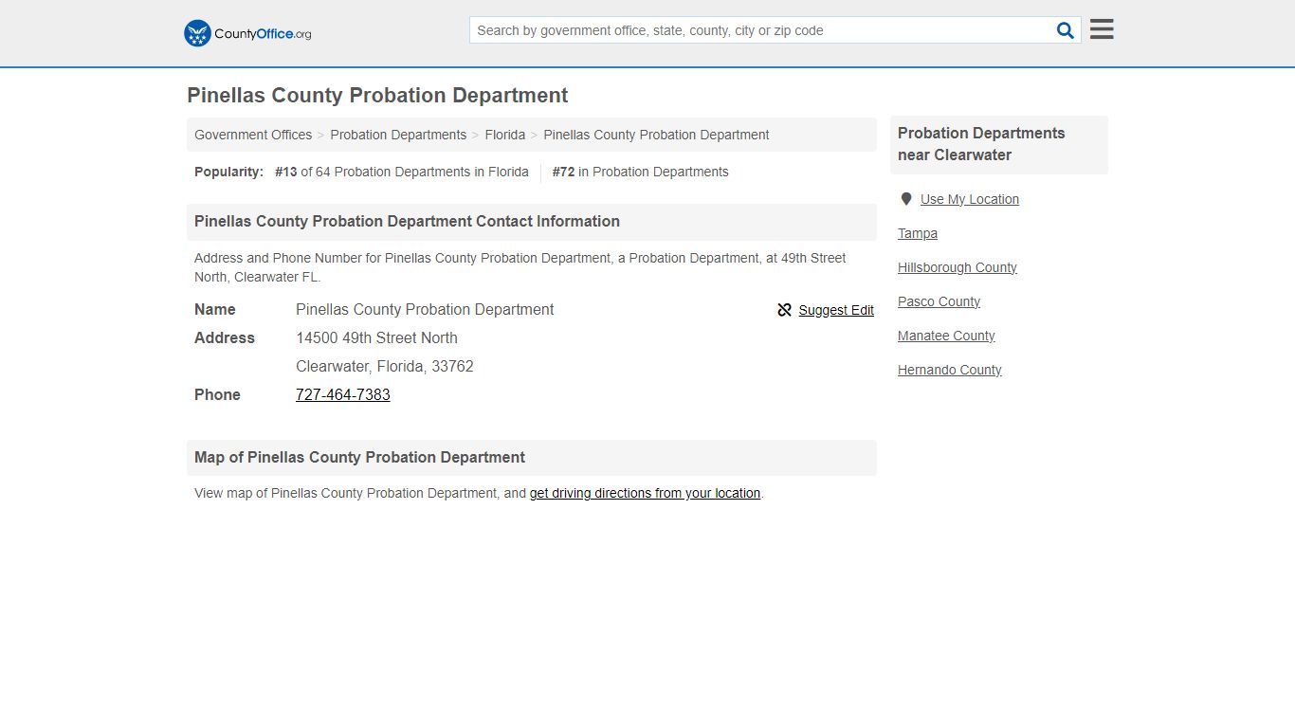Select Use My Location link

(x=970, y=199)
